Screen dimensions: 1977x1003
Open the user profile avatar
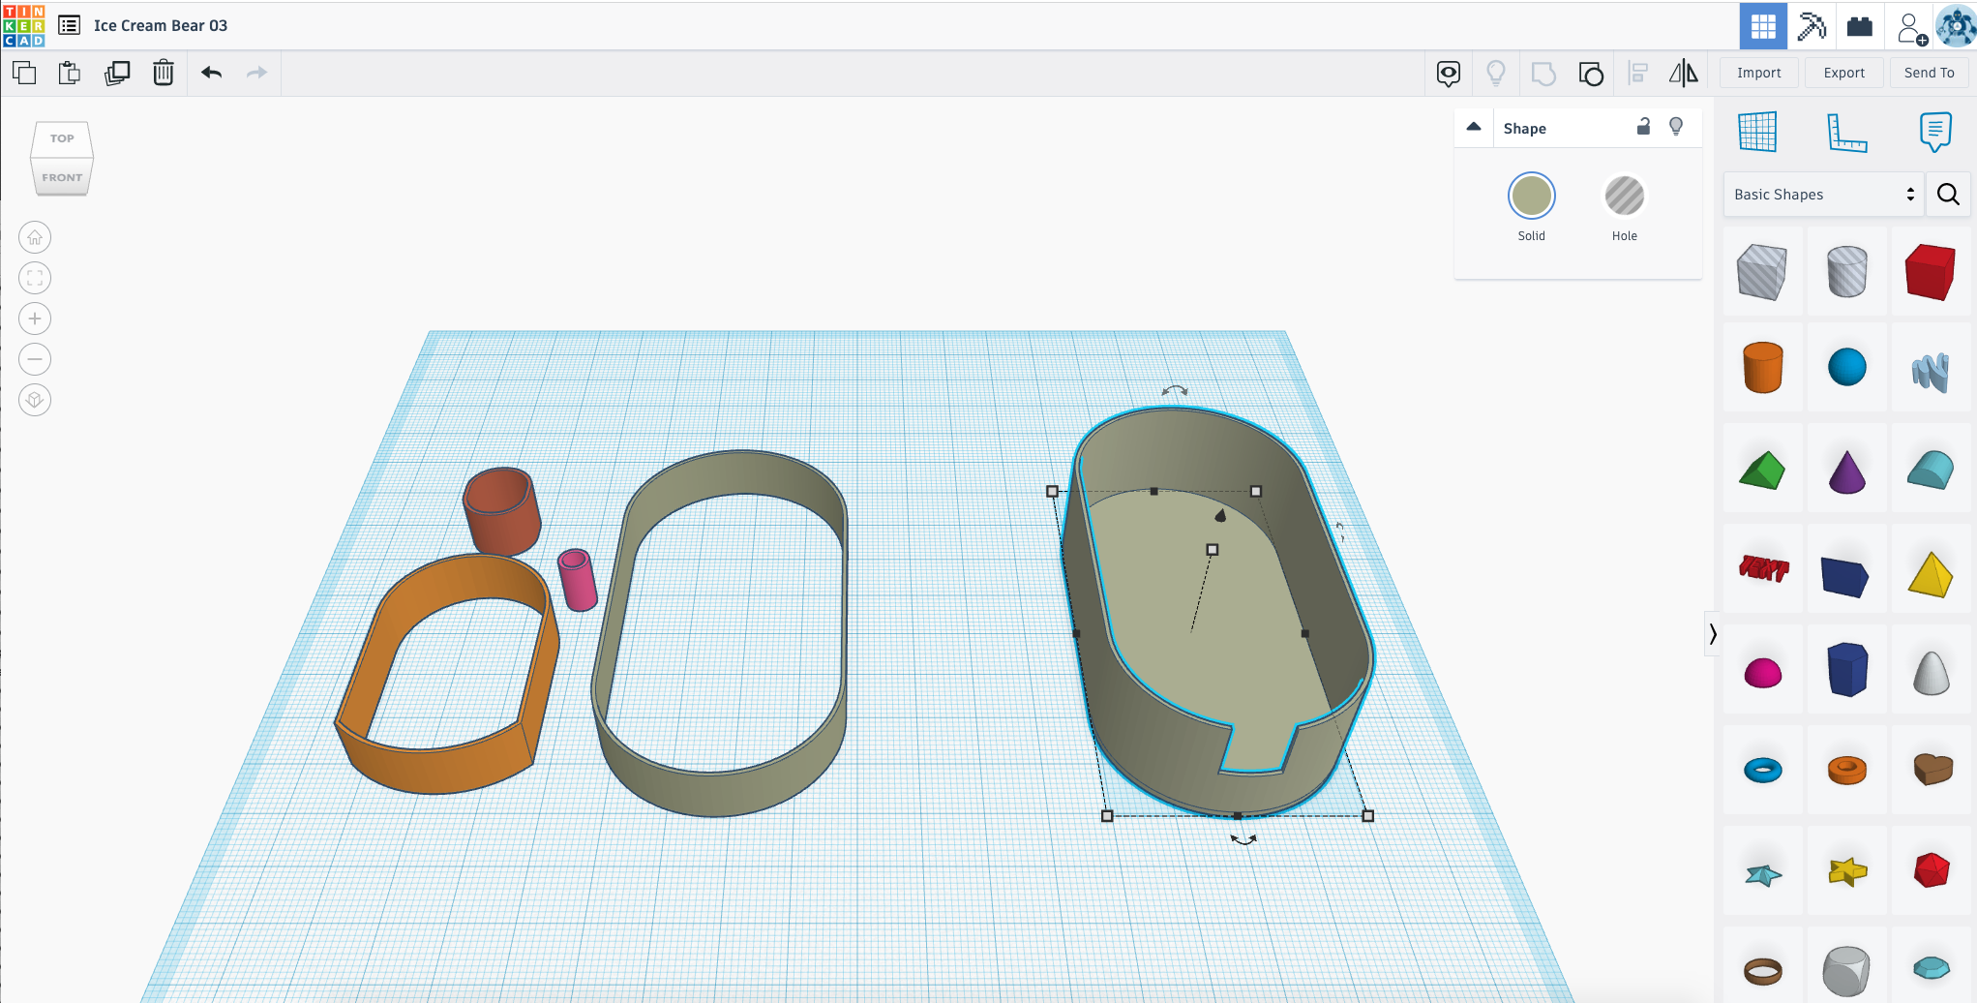coord(1955,26)
